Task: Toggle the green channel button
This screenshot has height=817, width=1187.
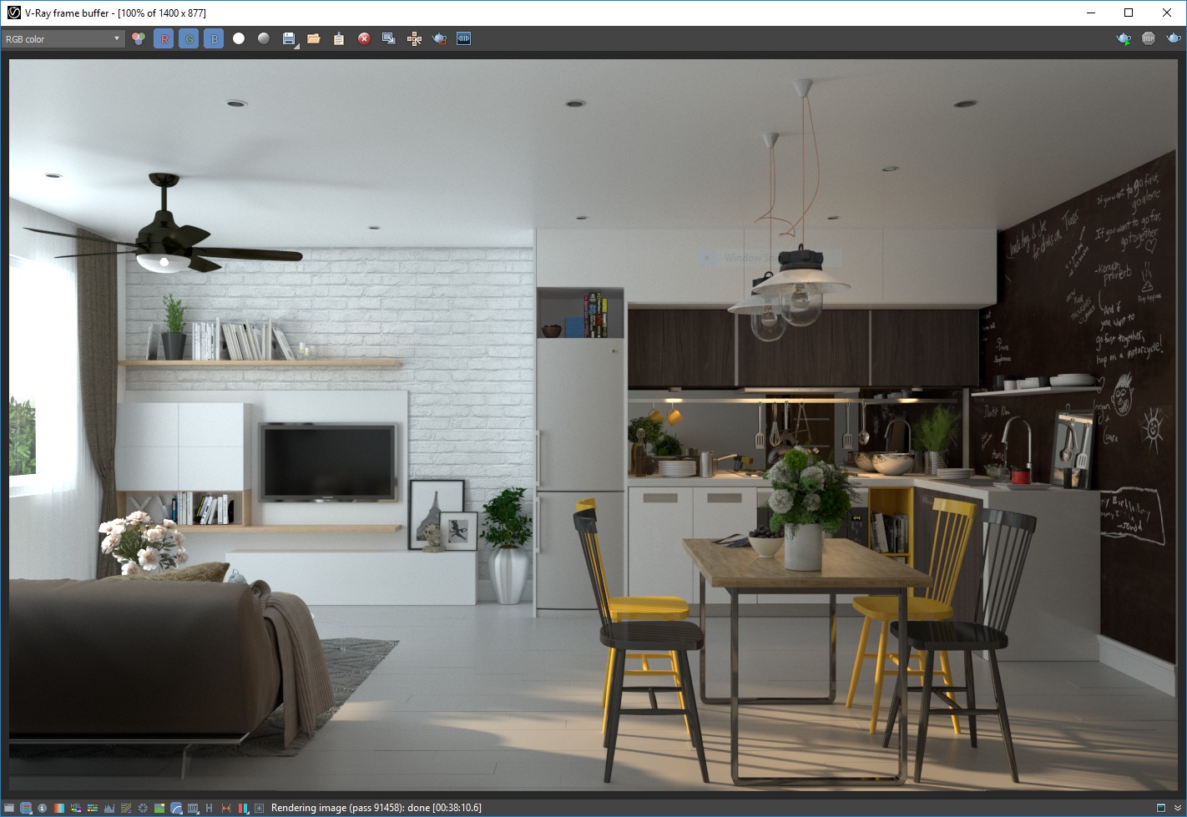Action: 189,38
